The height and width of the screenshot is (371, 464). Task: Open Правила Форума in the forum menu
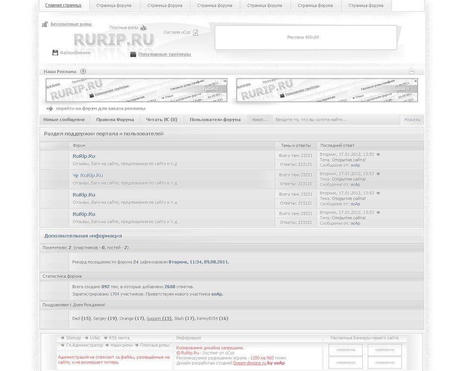(x=115, y=120)
